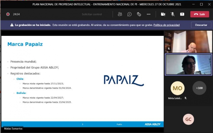Open the MO participant avatar

pyautogui.click(x=177, y=88)
